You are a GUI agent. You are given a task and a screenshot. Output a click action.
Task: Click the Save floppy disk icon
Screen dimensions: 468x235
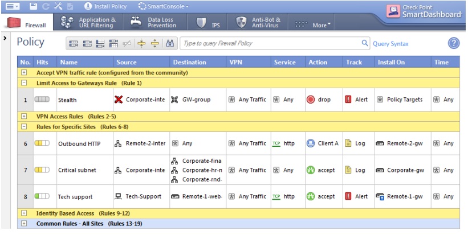pyautogui.click(x=34, y=6)
